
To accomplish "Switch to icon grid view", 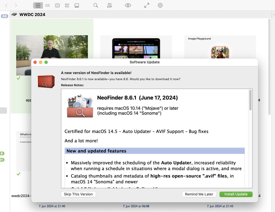I will coord(38,5).
